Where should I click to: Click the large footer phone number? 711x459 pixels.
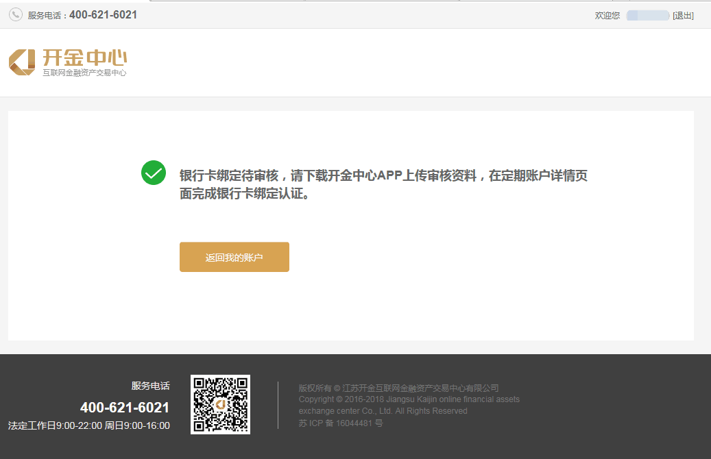pos(125,408)
